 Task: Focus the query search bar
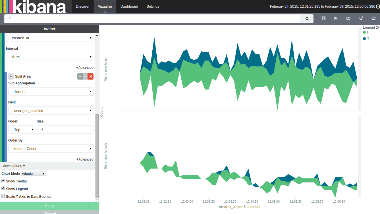pos(153,19)
